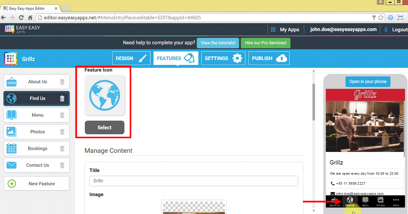Click the Menu book icon in the sidebar
Viewport: 408px width, 214px height.
[11, 115]
